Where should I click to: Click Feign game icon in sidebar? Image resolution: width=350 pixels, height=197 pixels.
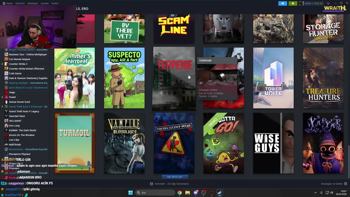(6, 92)
